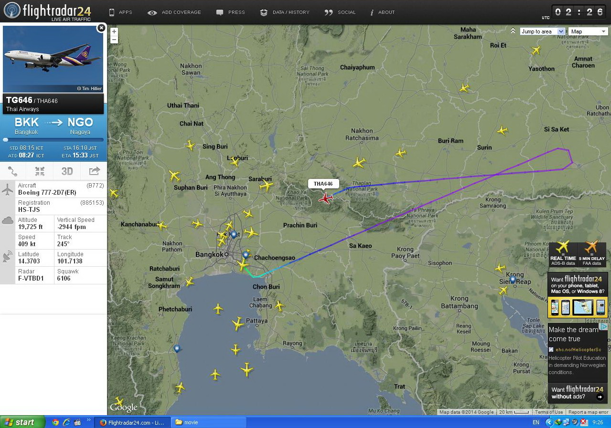Click the airplane aircraft-details icon

(7, 190)
